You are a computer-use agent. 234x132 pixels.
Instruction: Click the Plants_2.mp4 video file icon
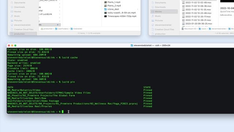pyautogui.click(x=105, y=6)
